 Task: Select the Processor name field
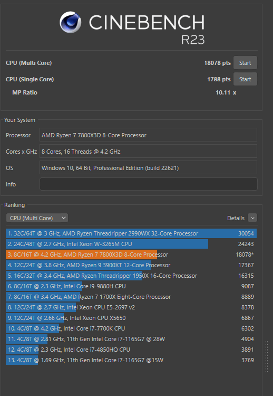148,135
